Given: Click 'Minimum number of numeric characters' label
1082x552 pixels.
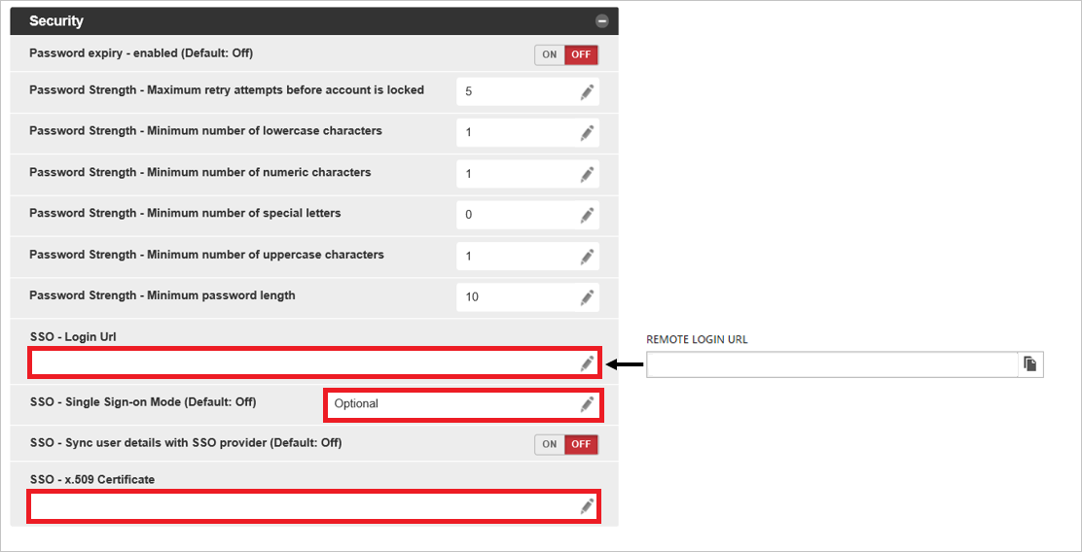Looking at the screenshot, I should click(200, 172).
